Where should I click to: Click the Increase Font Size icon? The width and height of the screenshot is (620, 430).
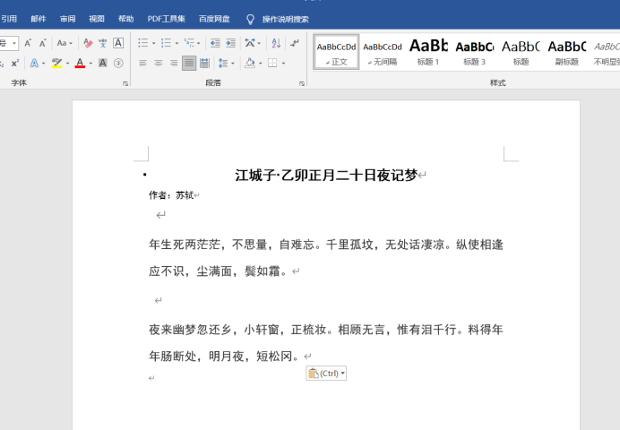click(28, 43)
